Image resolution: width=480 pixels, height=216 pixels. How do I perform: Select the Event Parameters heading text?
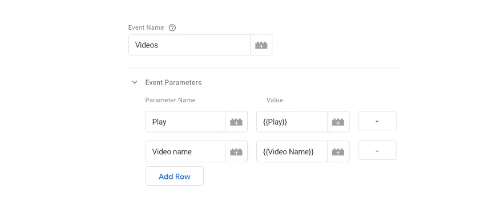(174, 83)
